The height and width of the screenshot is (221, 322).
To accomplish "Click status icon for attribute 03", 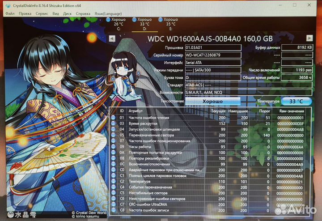I will coord(113,123).
